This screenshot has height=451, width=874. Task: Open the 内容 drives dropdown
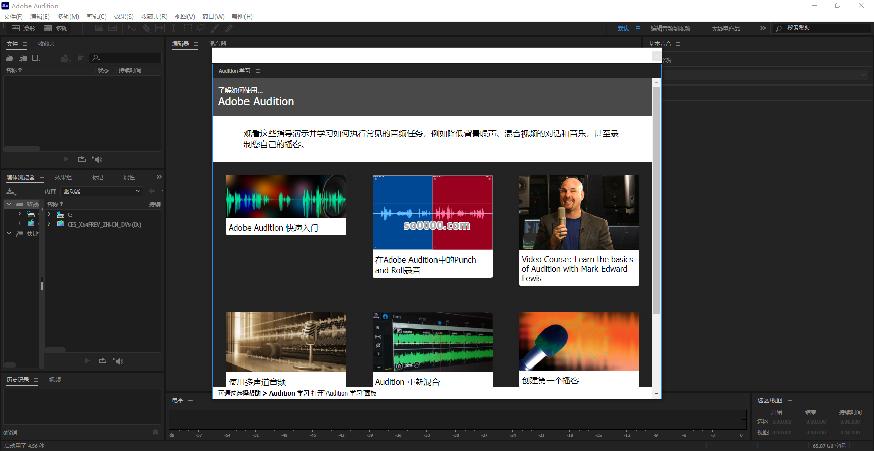coord(101,191)
